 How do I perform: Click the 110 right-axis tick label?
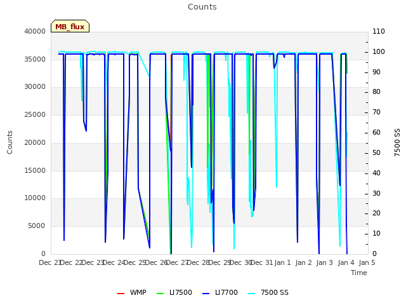coord(379,31)
